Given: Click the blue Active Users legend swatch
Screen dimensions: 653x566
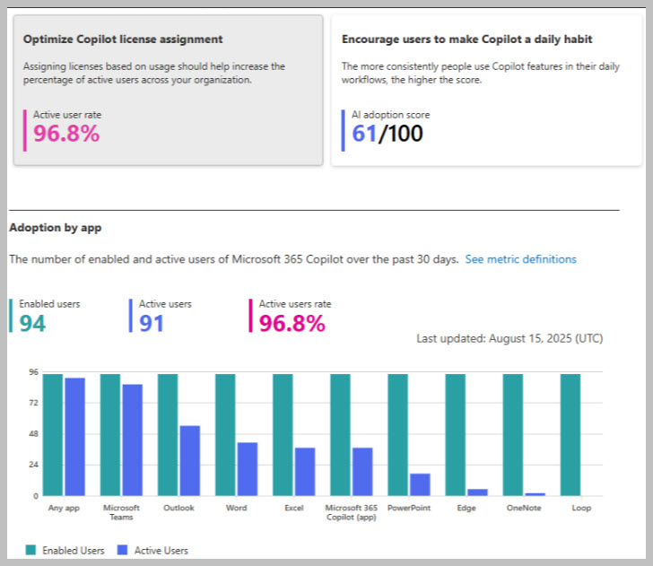Looking at the screenshot, I should pos(124,550).
